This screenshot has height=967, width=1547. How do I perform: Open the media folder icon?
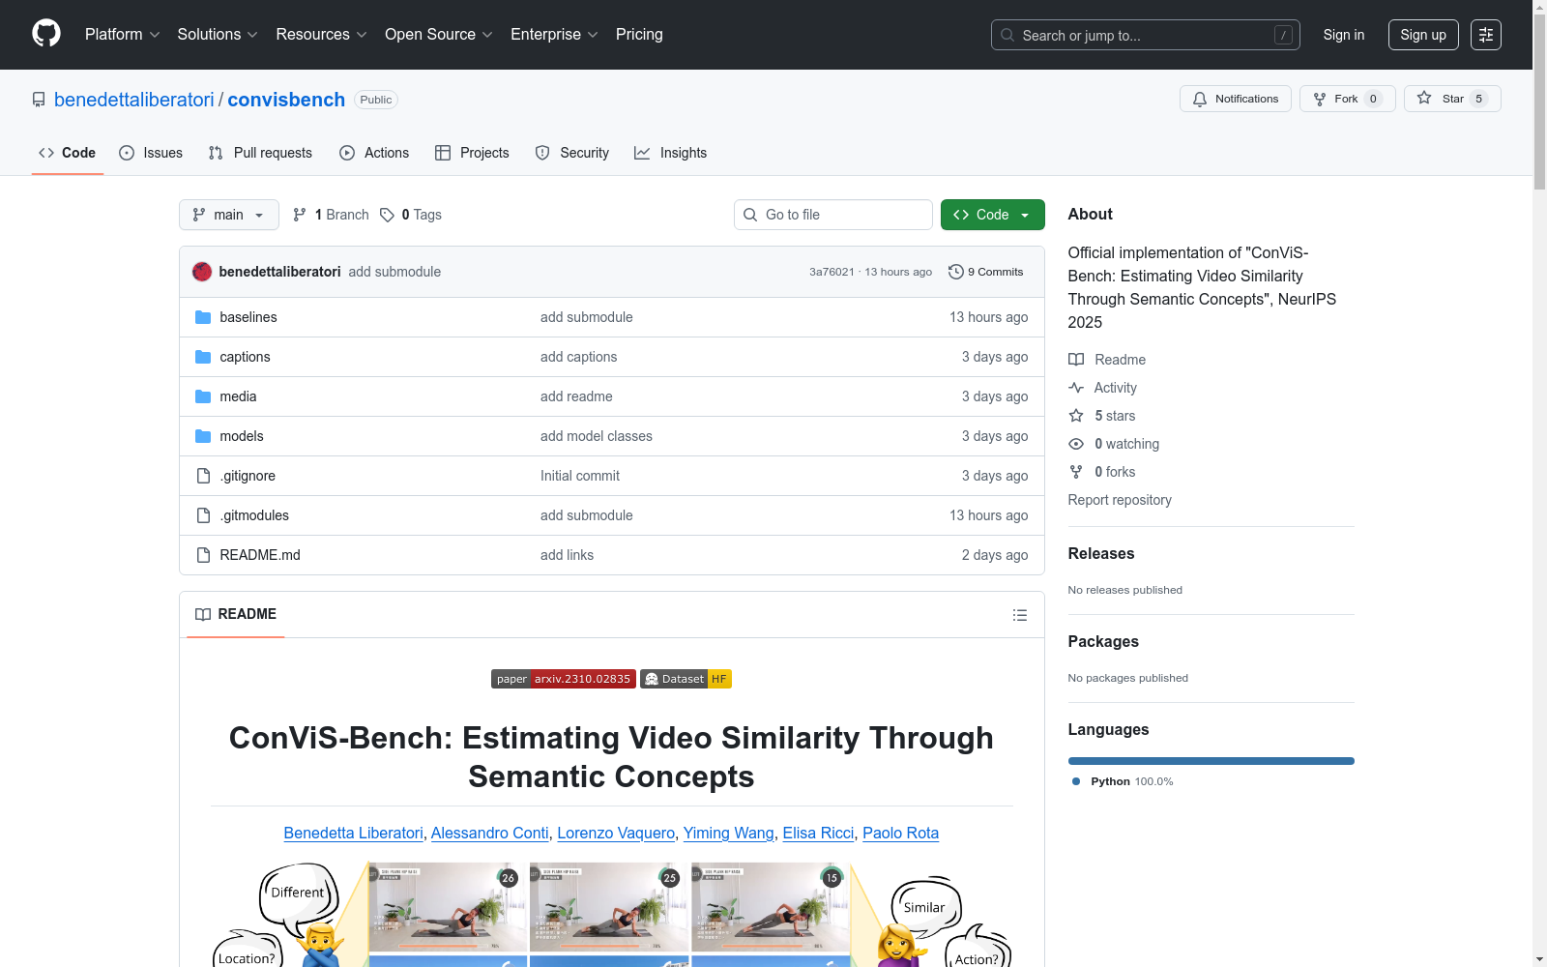click(x=203, y=396)
